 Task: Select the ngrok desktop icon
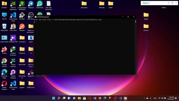[31, 39]
